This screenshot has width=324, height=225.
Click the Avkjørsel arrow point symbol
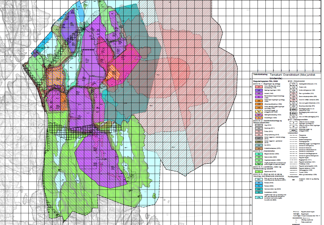coord(293,180)
